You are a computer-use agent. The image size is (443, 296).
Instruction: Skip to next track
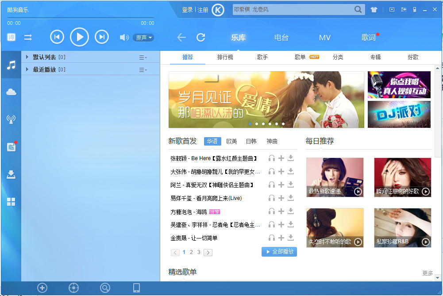click(102, 37)
